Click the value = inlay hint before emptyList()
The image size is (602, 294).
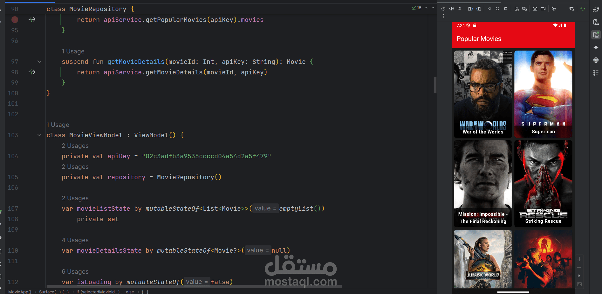[x=265, y=209]
